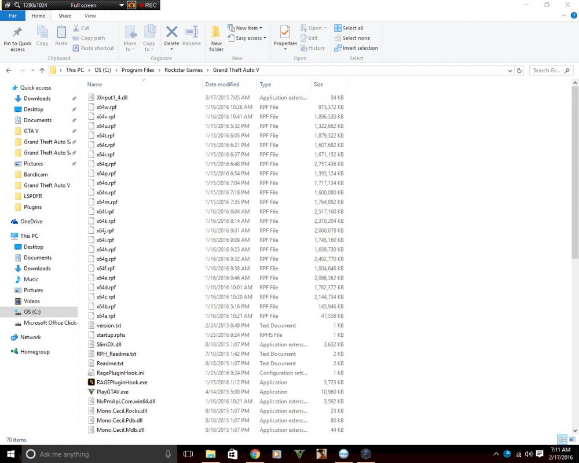Switch to the Home ribbon tab
Screen dimensions: 579x463
pyautogui.click(x=38, y=16)
